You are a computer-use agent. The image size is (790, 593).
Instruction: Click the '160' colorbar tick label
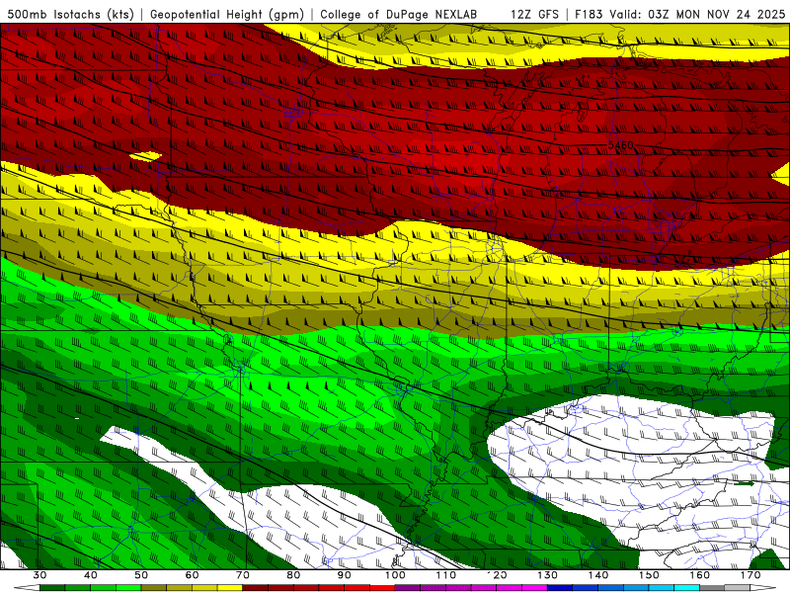coord(700,575)
